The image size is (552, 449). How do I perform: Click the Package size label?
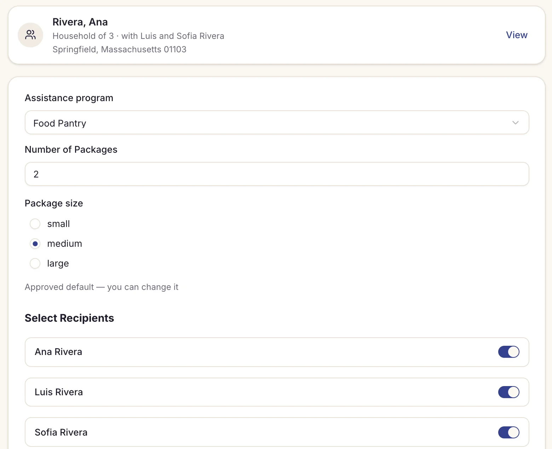54,203
